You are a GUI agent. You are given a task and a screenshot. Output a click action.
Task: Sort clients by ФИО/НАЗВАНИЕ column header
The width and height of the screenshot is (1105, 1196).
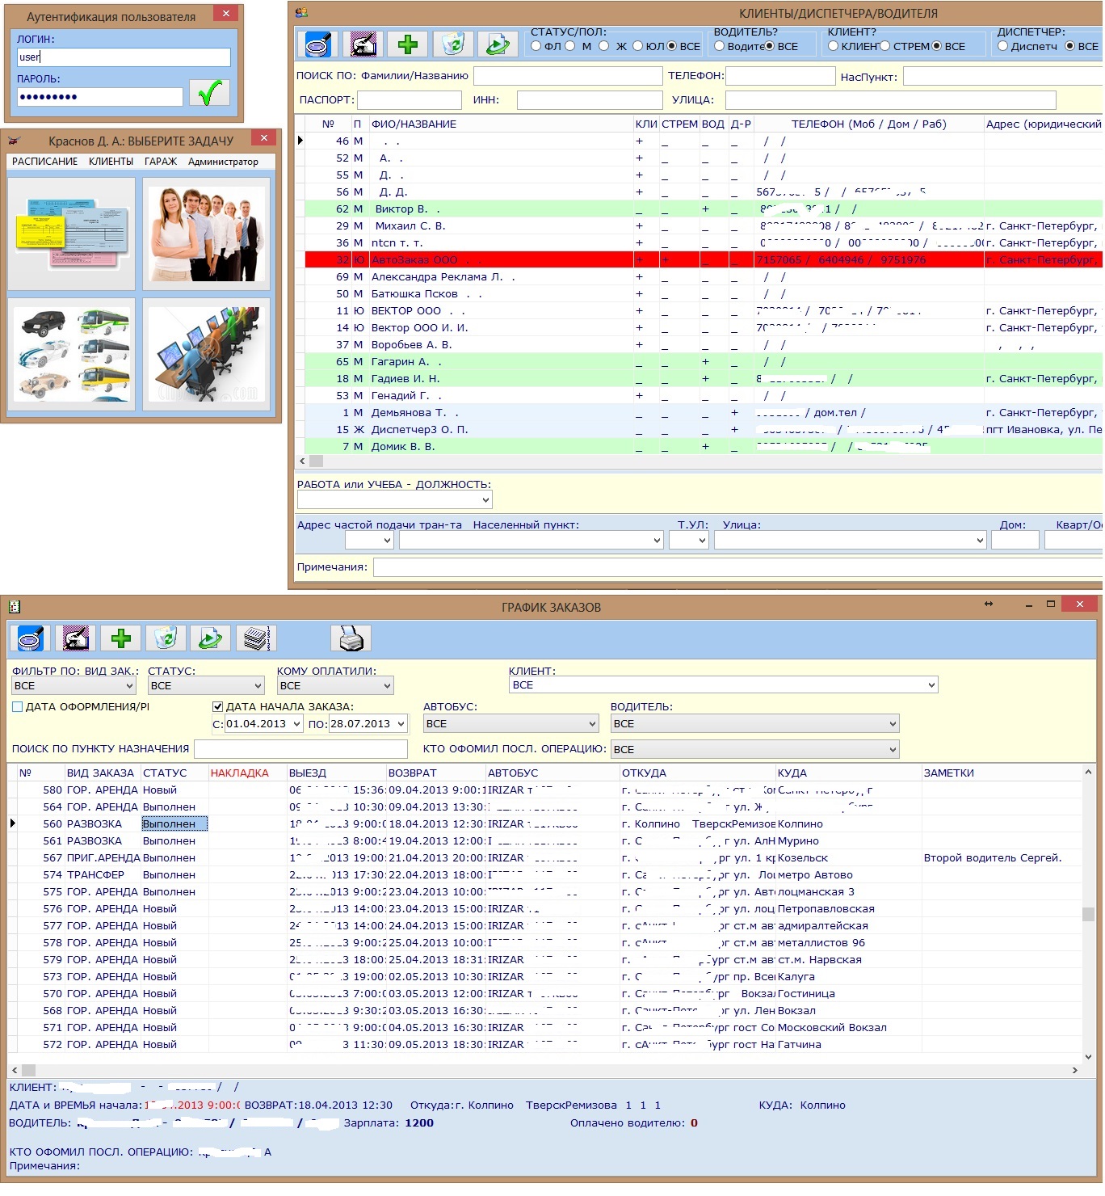(501, 124)
